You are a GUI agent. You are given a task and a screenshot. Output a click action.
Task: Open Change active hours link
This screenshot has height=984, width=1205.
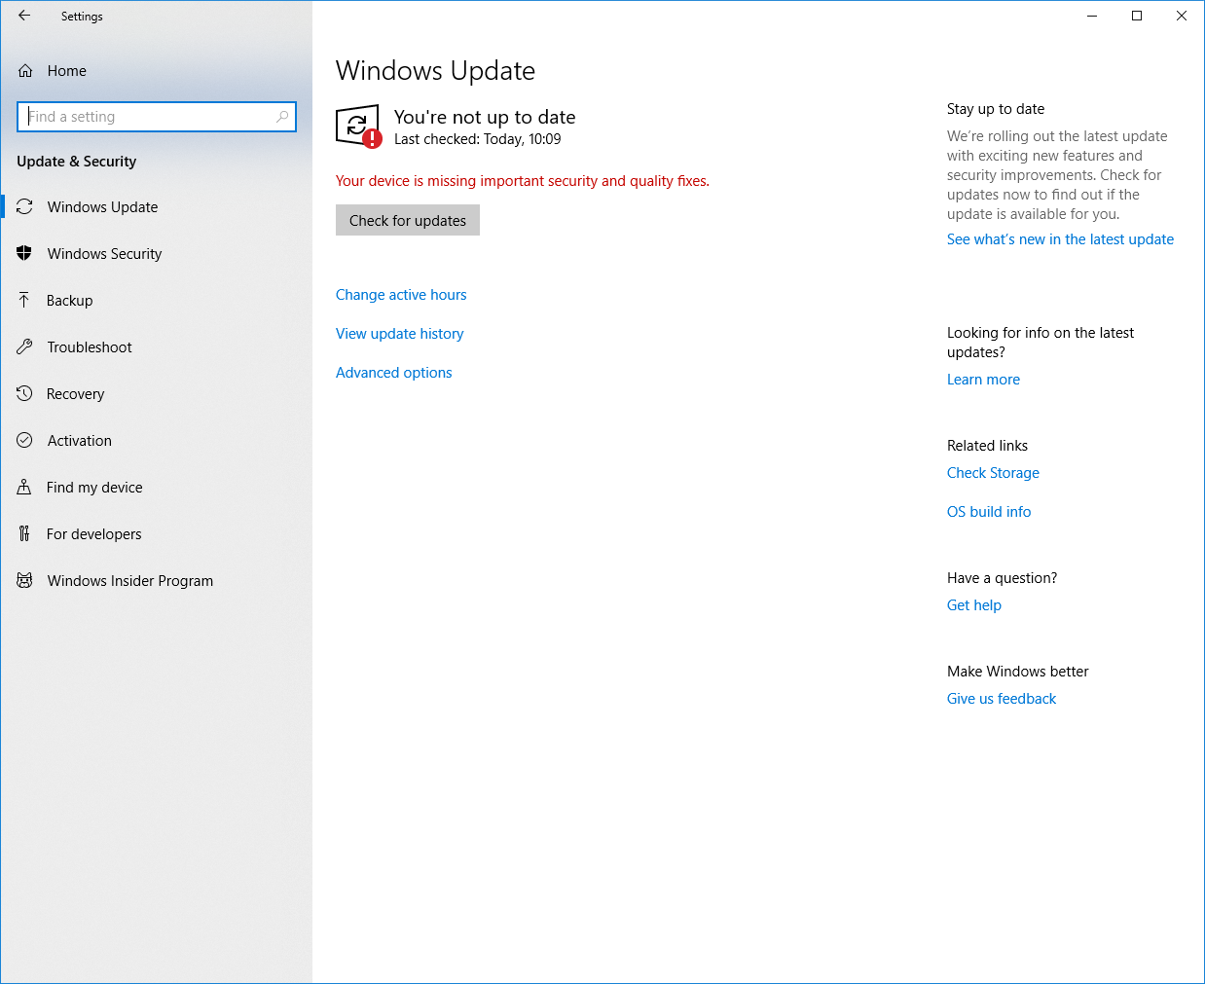[x=401, y=295]
